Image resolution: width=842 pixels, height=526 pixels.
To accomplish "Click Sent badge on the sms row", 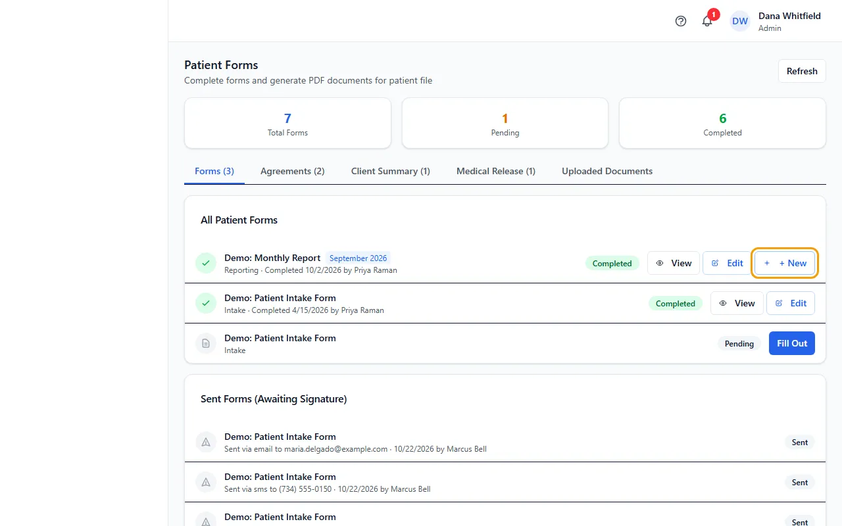I will [800, 482].
